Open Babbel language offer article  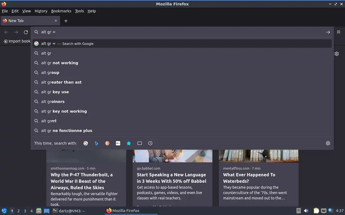pyautogui.click(x=171, y=178)
